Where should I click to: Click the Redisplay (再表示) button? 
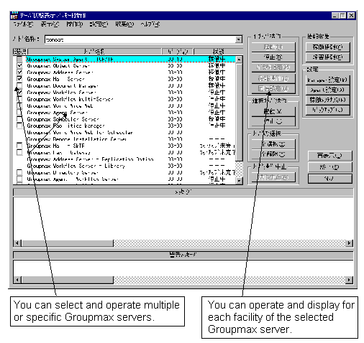pos(330,156)
